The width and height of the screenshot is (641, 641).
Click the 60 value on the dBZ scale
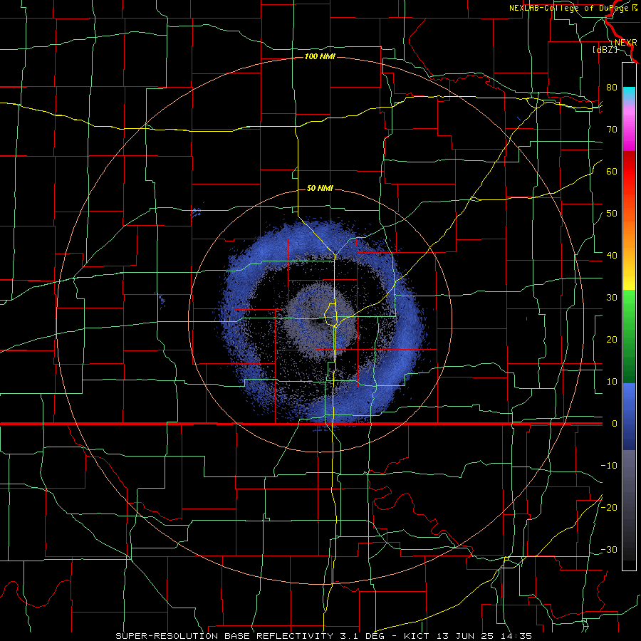point(612,171)
